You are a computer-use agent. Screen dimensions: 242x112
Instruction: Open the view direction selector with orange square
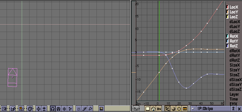click(21, 109)
